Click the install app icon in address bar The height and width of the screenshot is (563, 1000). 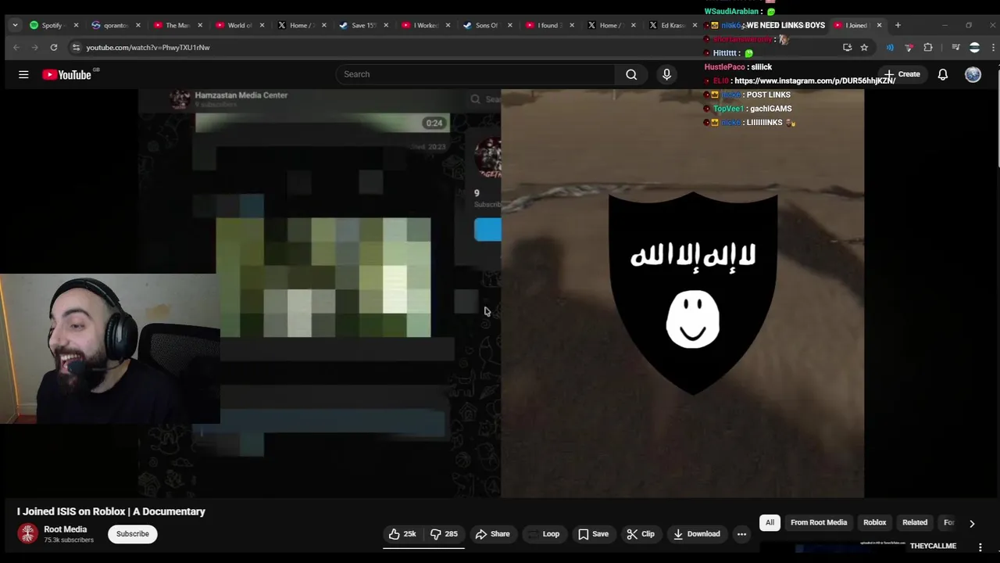(847, 48)
